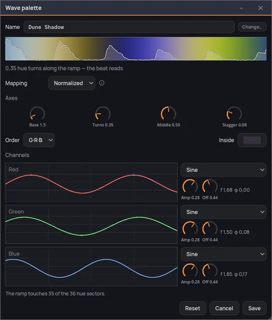Image resolution: width=272 pixels, height=320 pixels.
Task: Click the hue turns description text
Action: point(64,68)
